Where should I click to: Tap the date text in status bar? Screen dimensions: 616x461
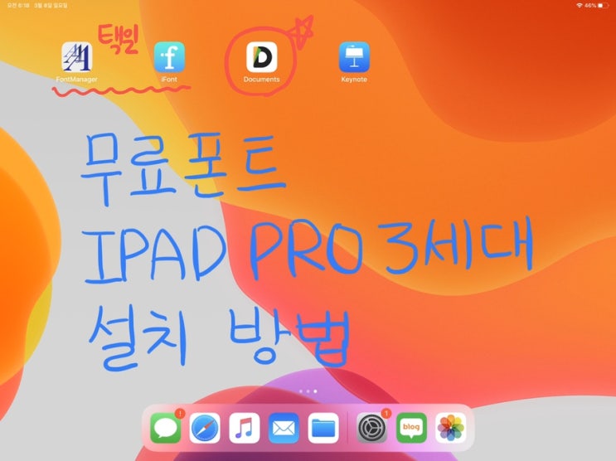[51, 6]
